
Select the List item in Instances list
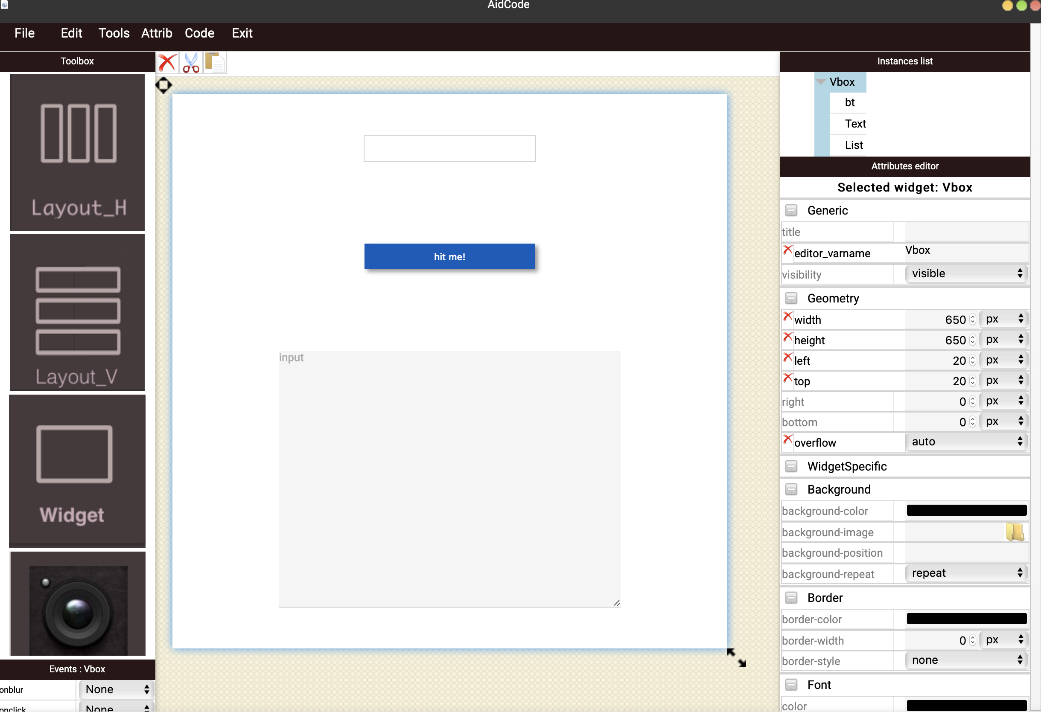(853, 145)
